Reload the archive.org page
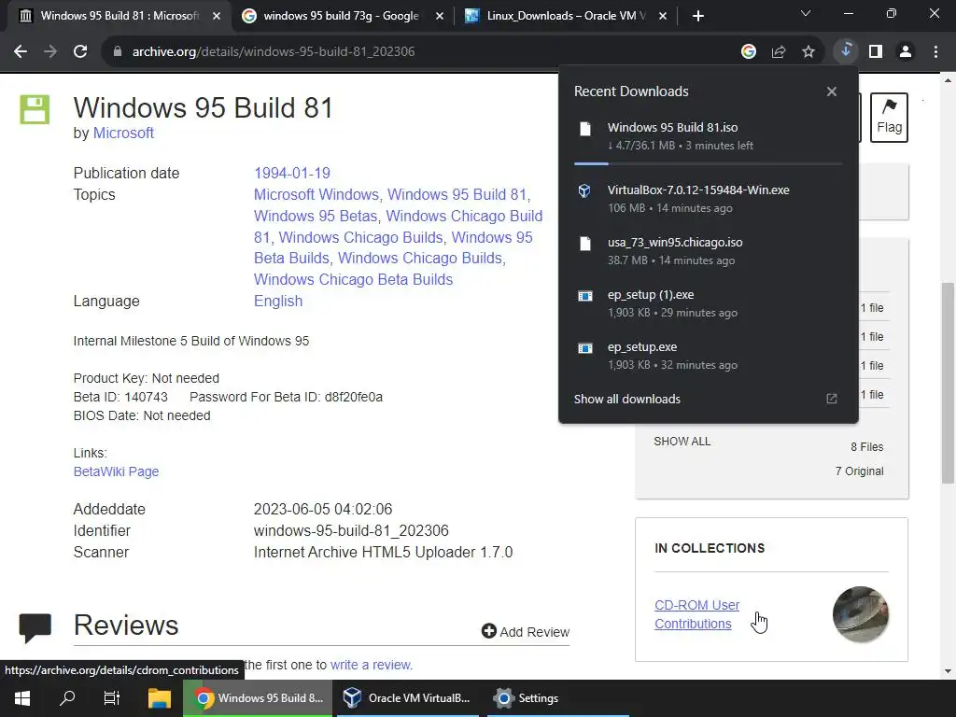956x717 pixels. [x=80, y=52]
